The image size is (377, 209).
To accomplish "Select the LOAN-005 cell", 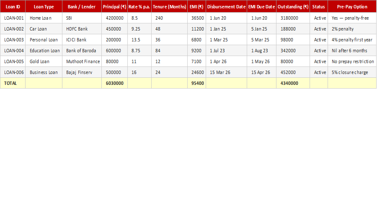I will click(13, 61).
